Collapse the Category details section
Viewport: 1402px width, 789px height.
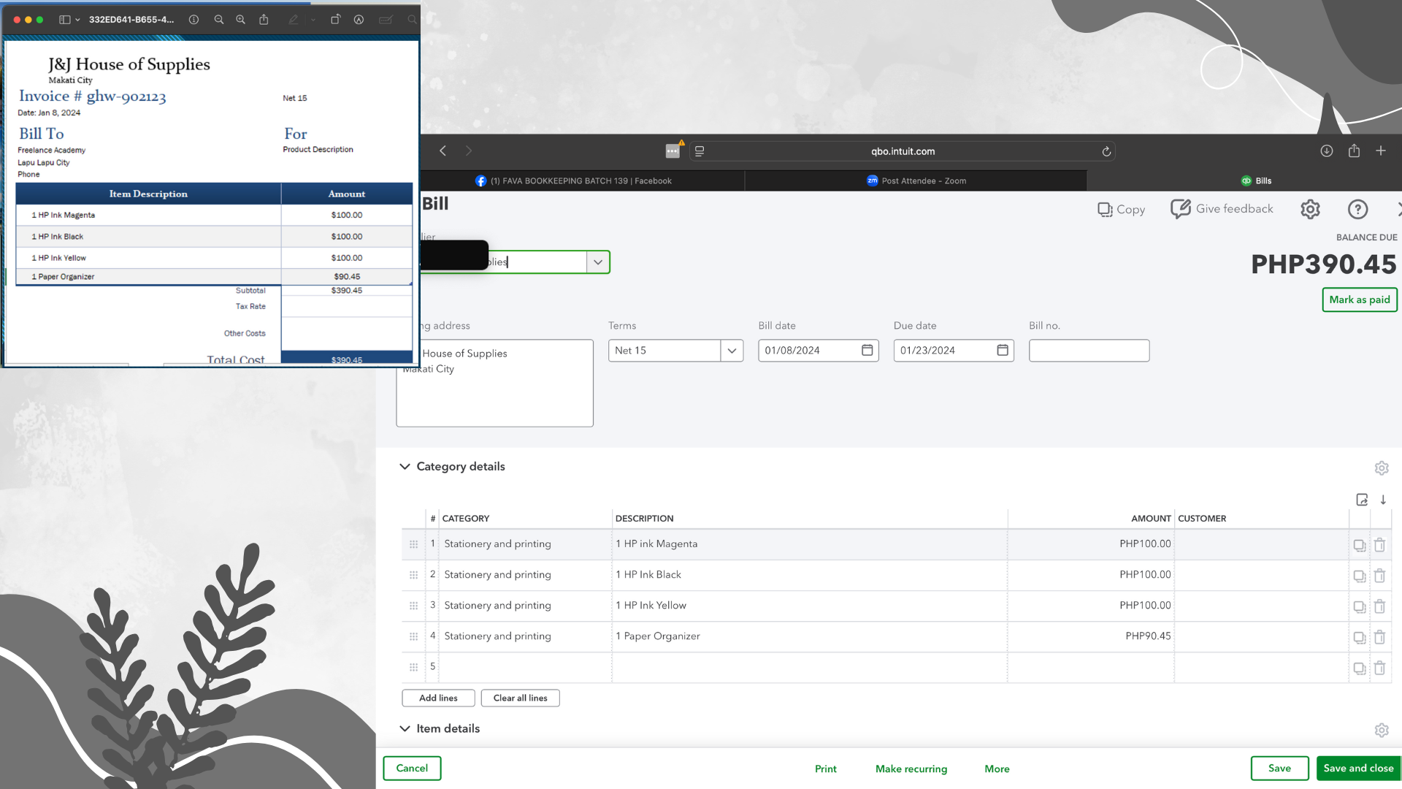coord(405,466)
